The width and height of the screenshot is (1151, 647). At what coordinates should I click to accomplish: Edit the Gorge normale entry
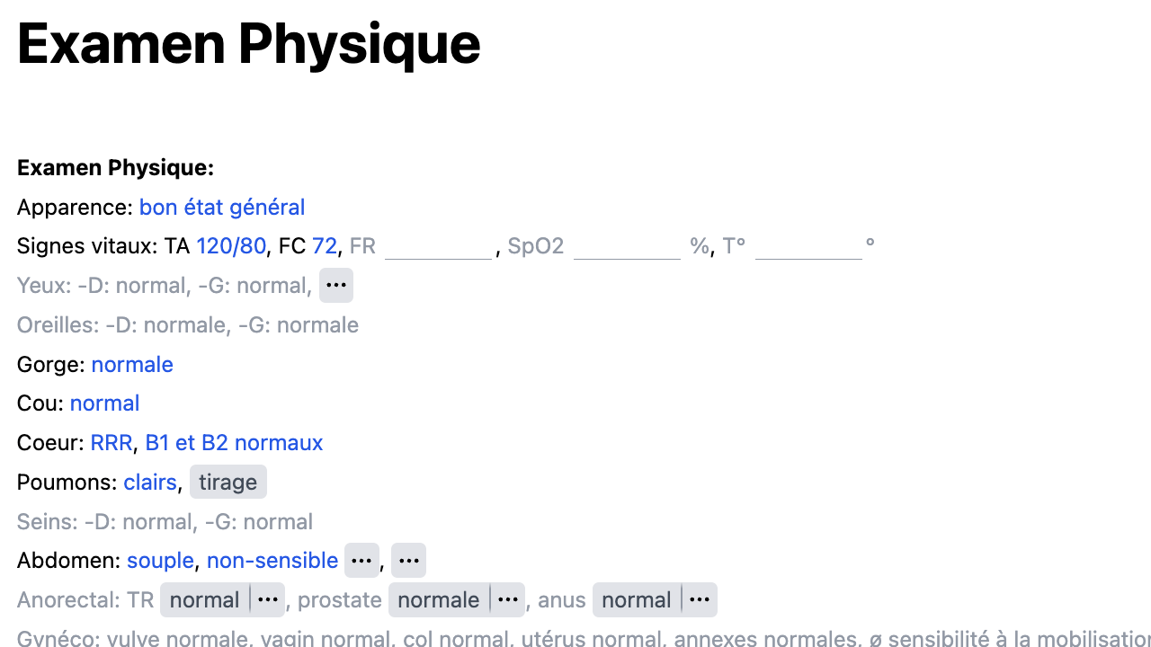click(132, 364)
